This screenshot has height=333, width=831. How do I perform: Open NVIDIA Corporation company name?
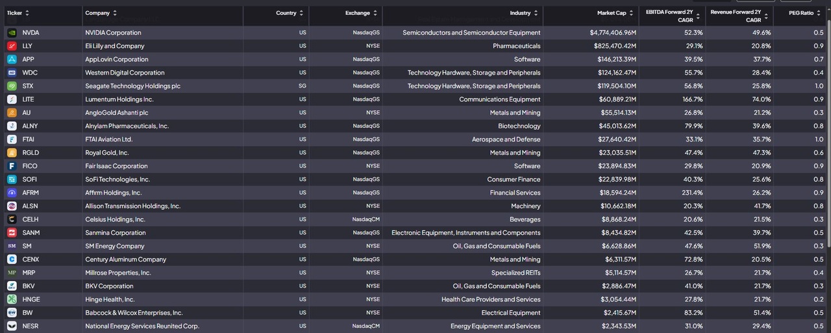tap(113, 32)
